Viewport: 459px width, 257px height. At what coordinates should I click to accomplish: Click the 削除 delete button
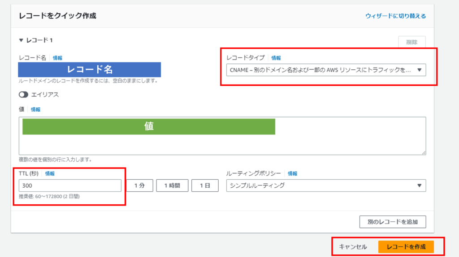tap(411, 42)
